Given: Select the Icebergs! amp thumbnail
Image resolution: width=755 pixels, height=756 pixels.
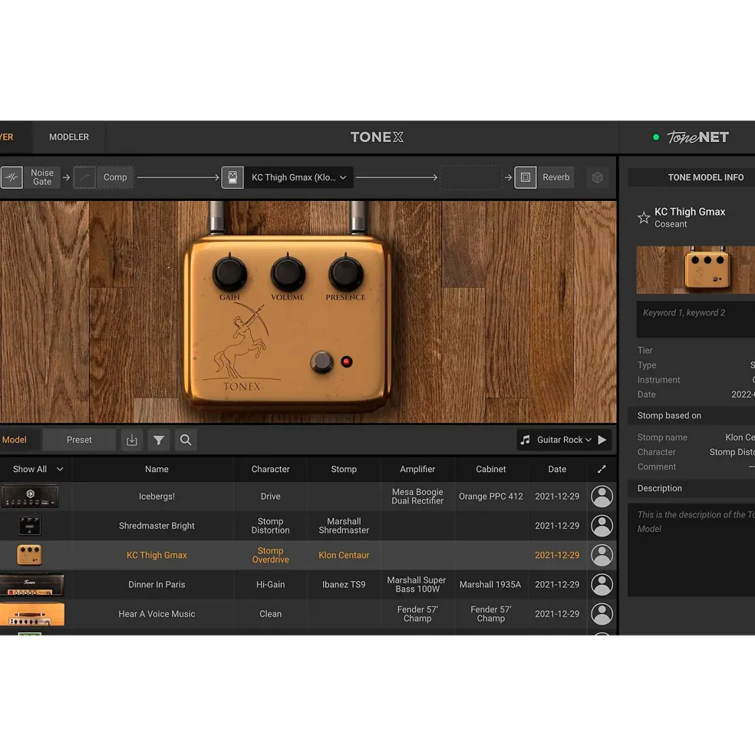Looking at the screenshot, I should point(30,496).
